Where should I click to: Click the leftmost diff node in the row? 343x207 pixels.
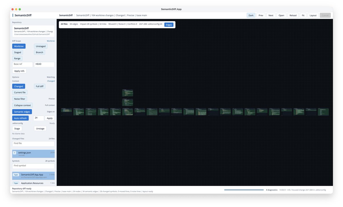66,112
